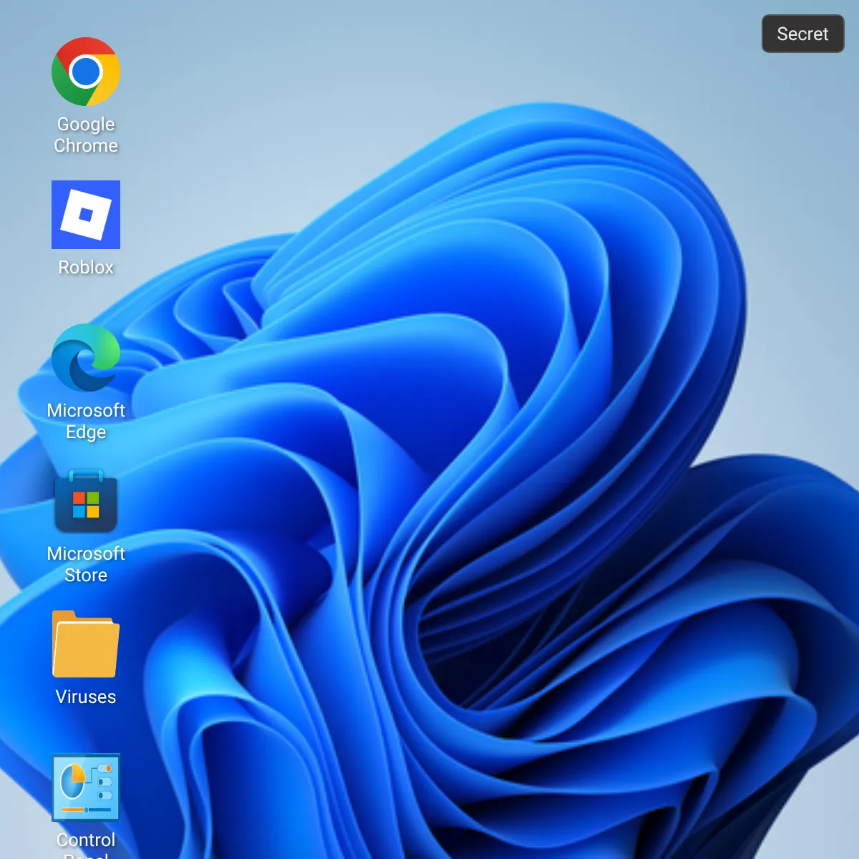The image size is (859, 859).
Task: Click the 'Roblox' label under the icon
Action: pyautogui.click(x=86, y=267)
